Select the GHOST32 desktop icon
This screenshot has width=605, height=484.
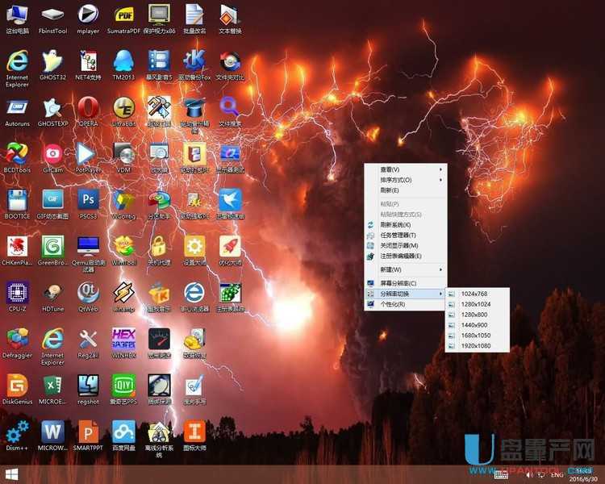pos(53,65)
